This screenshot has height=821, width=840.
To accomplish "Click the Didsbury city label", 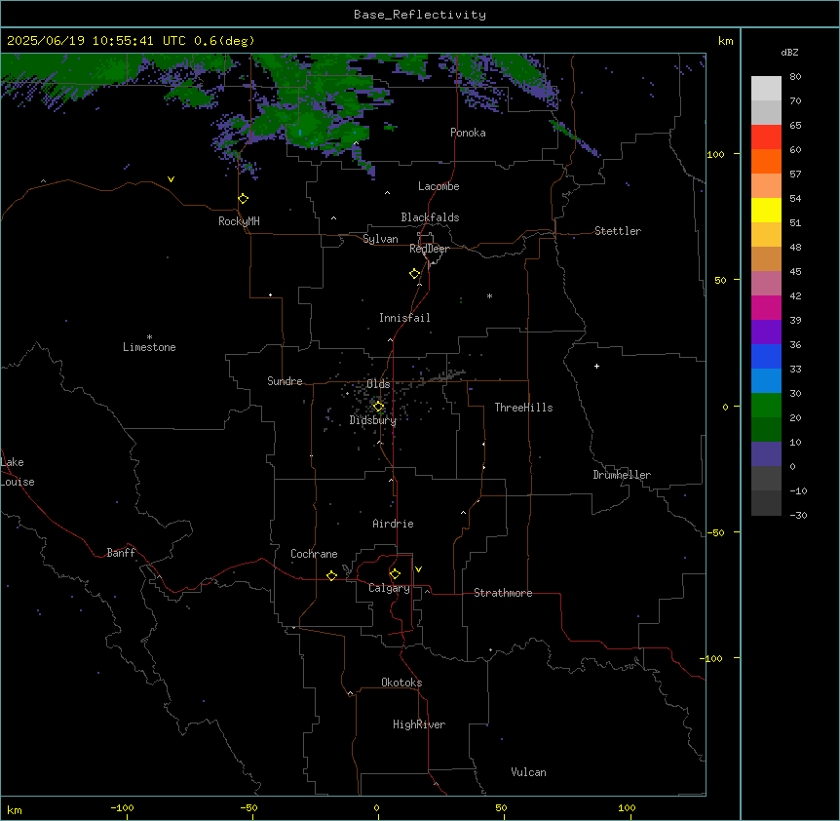I will [x=373, y=420].
